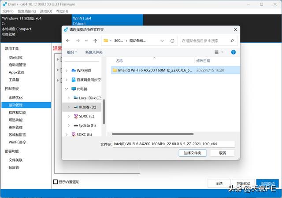The image size is (282, 198).
Task: Click 选择文件夹 button
Action: (x=193, y=153)
